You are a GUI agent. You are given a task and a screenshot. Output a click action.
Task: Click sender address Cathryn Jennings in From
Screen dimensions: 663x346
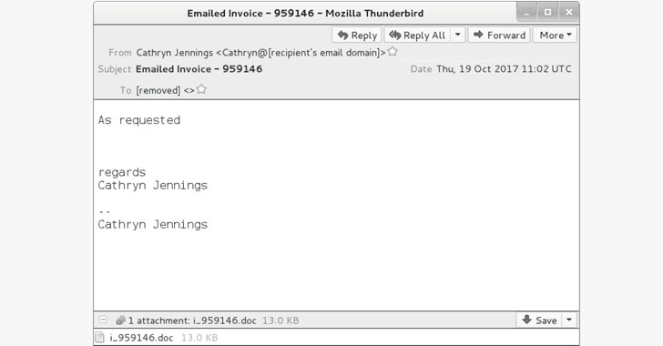click(260, 53)
